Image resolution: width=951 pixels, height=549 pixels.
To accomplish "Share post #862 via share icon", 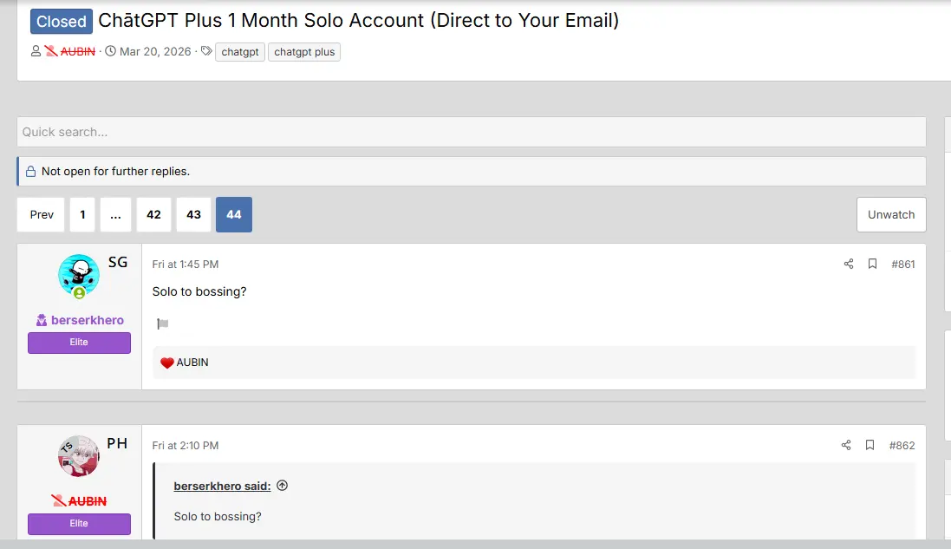I will coord(846,445).
